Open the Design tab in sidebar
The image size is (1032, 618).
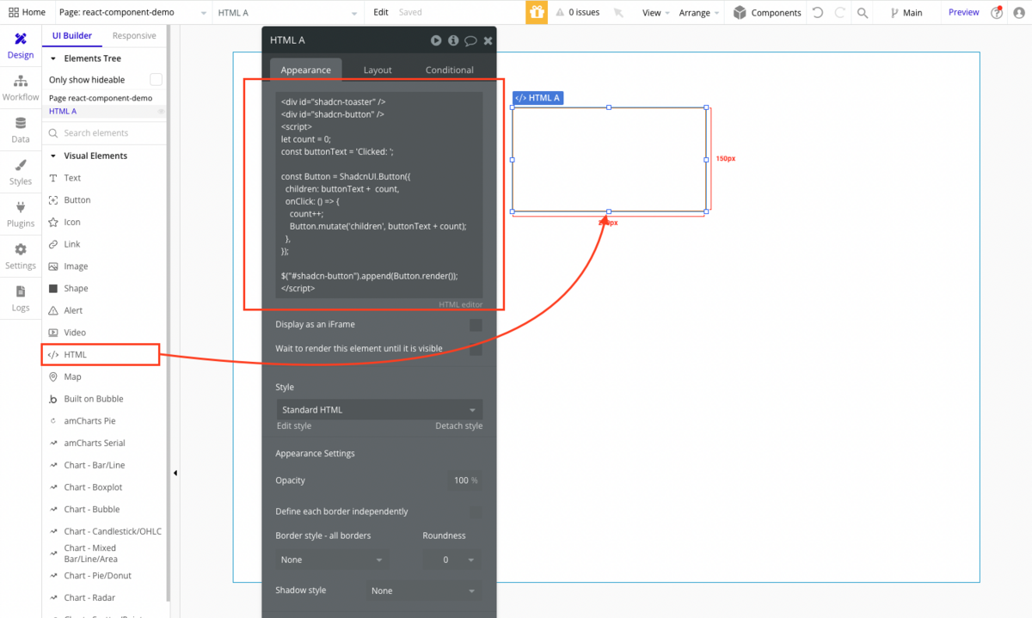tap(21, 46)
